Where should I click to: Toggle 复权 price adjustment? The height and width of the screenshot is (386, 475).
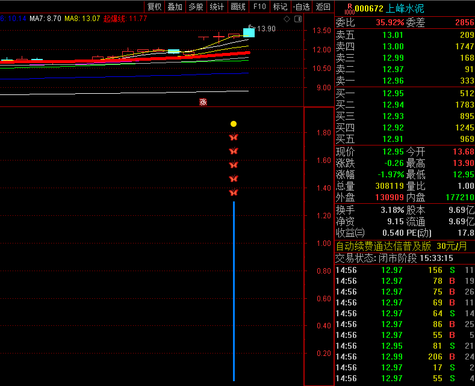pyautogui.click(x=154, y=7)
